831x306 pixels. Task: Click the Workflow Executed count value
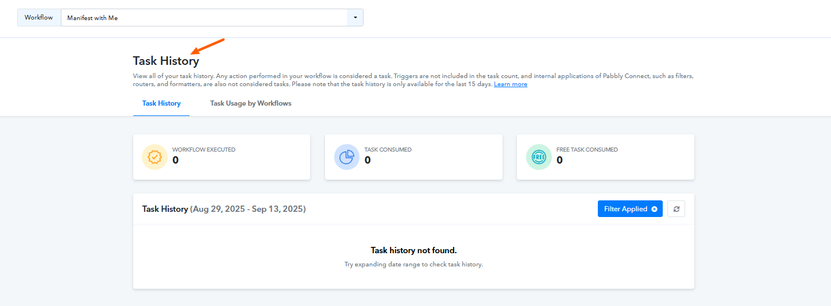pyautogui.click(x=176, y=160)
